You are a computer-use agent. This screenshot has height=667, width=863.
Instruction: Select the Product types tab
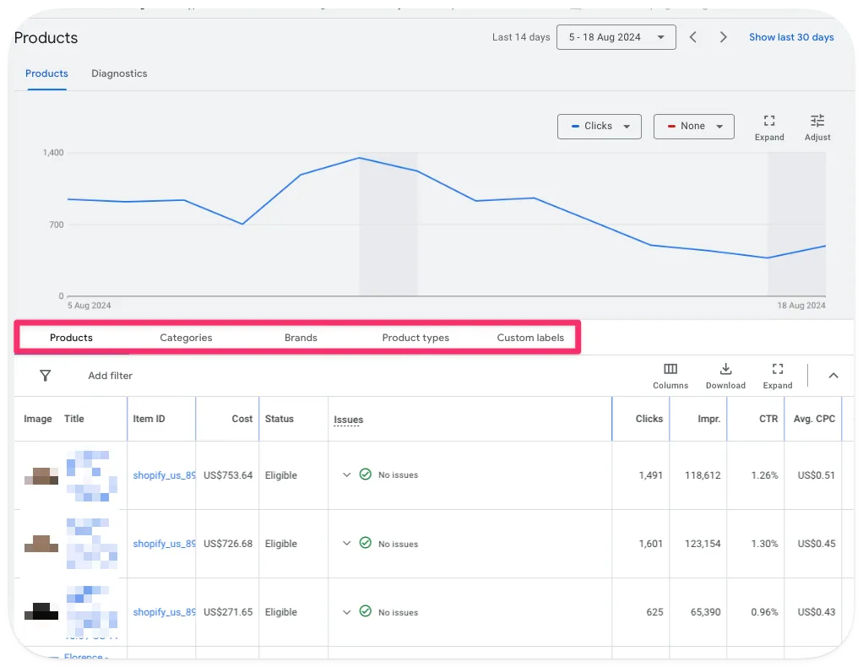pos(415,338)
